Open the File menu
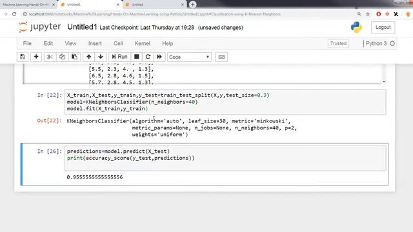 pos(27,43)
